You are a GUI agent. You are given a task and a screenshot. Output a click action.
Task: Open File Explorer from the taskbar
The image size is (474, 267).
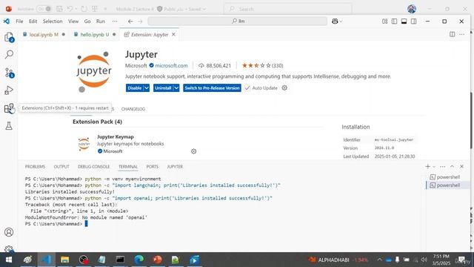tap(64, 260)
